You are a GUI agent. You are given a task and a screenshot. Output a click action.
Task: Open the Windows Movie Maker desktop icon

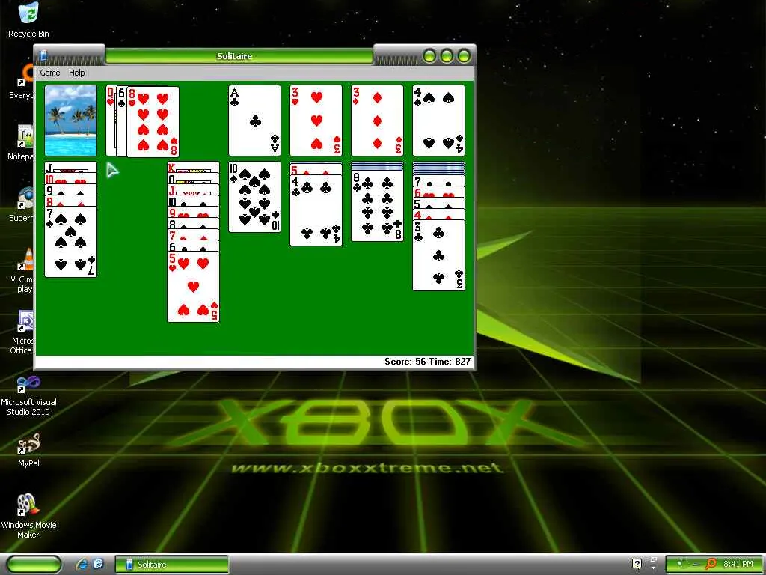[28, 516]
